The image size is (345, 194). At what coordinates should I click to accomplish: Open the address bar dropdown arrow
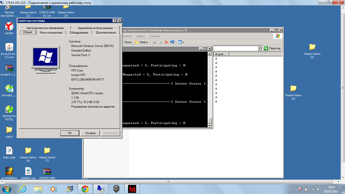pos(259,48)
